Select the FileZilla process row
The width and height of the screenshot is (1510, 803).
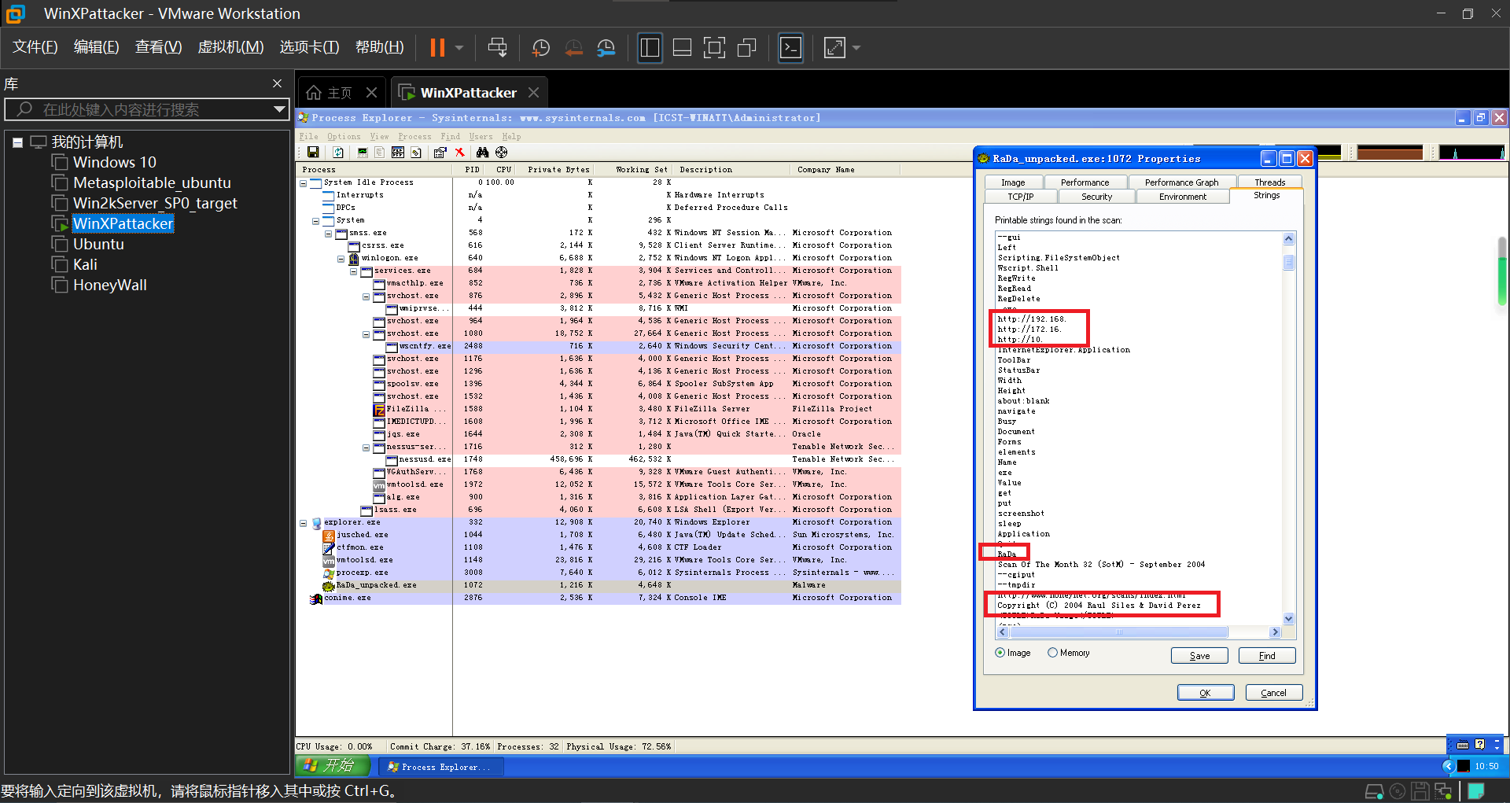click(598, 409)
